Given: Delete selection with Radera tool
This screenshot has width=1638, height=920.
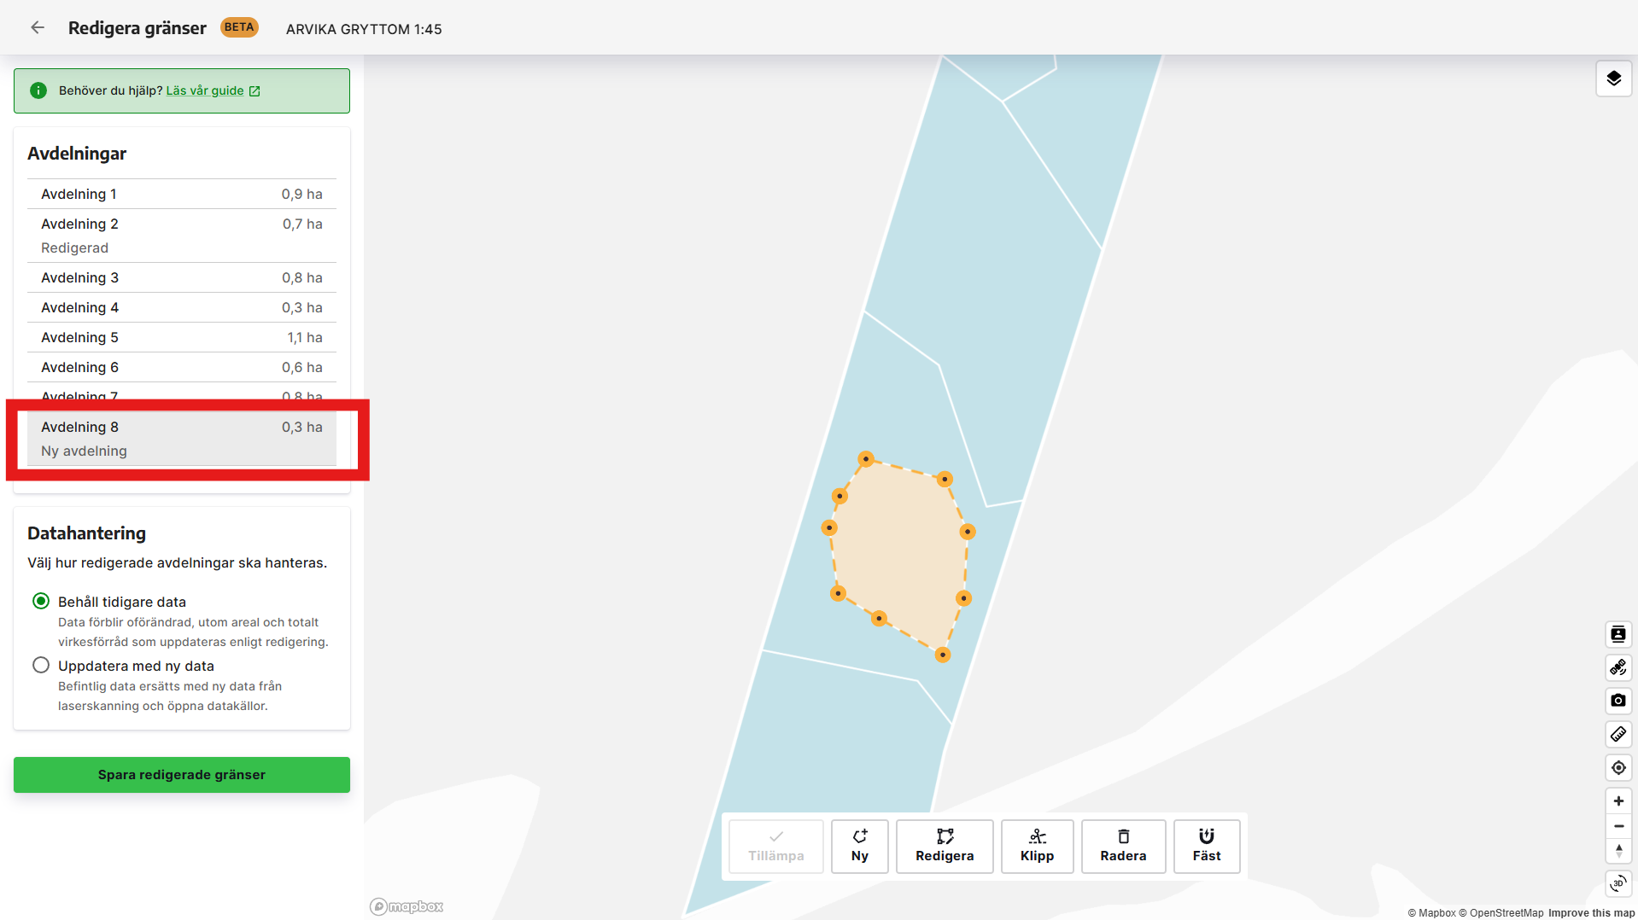Looking at the screenshot, I should coord(1123,846).
